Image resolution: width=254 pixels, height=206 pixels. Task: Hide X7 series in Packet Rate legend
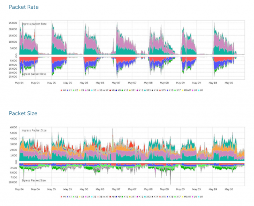point(106,90)
